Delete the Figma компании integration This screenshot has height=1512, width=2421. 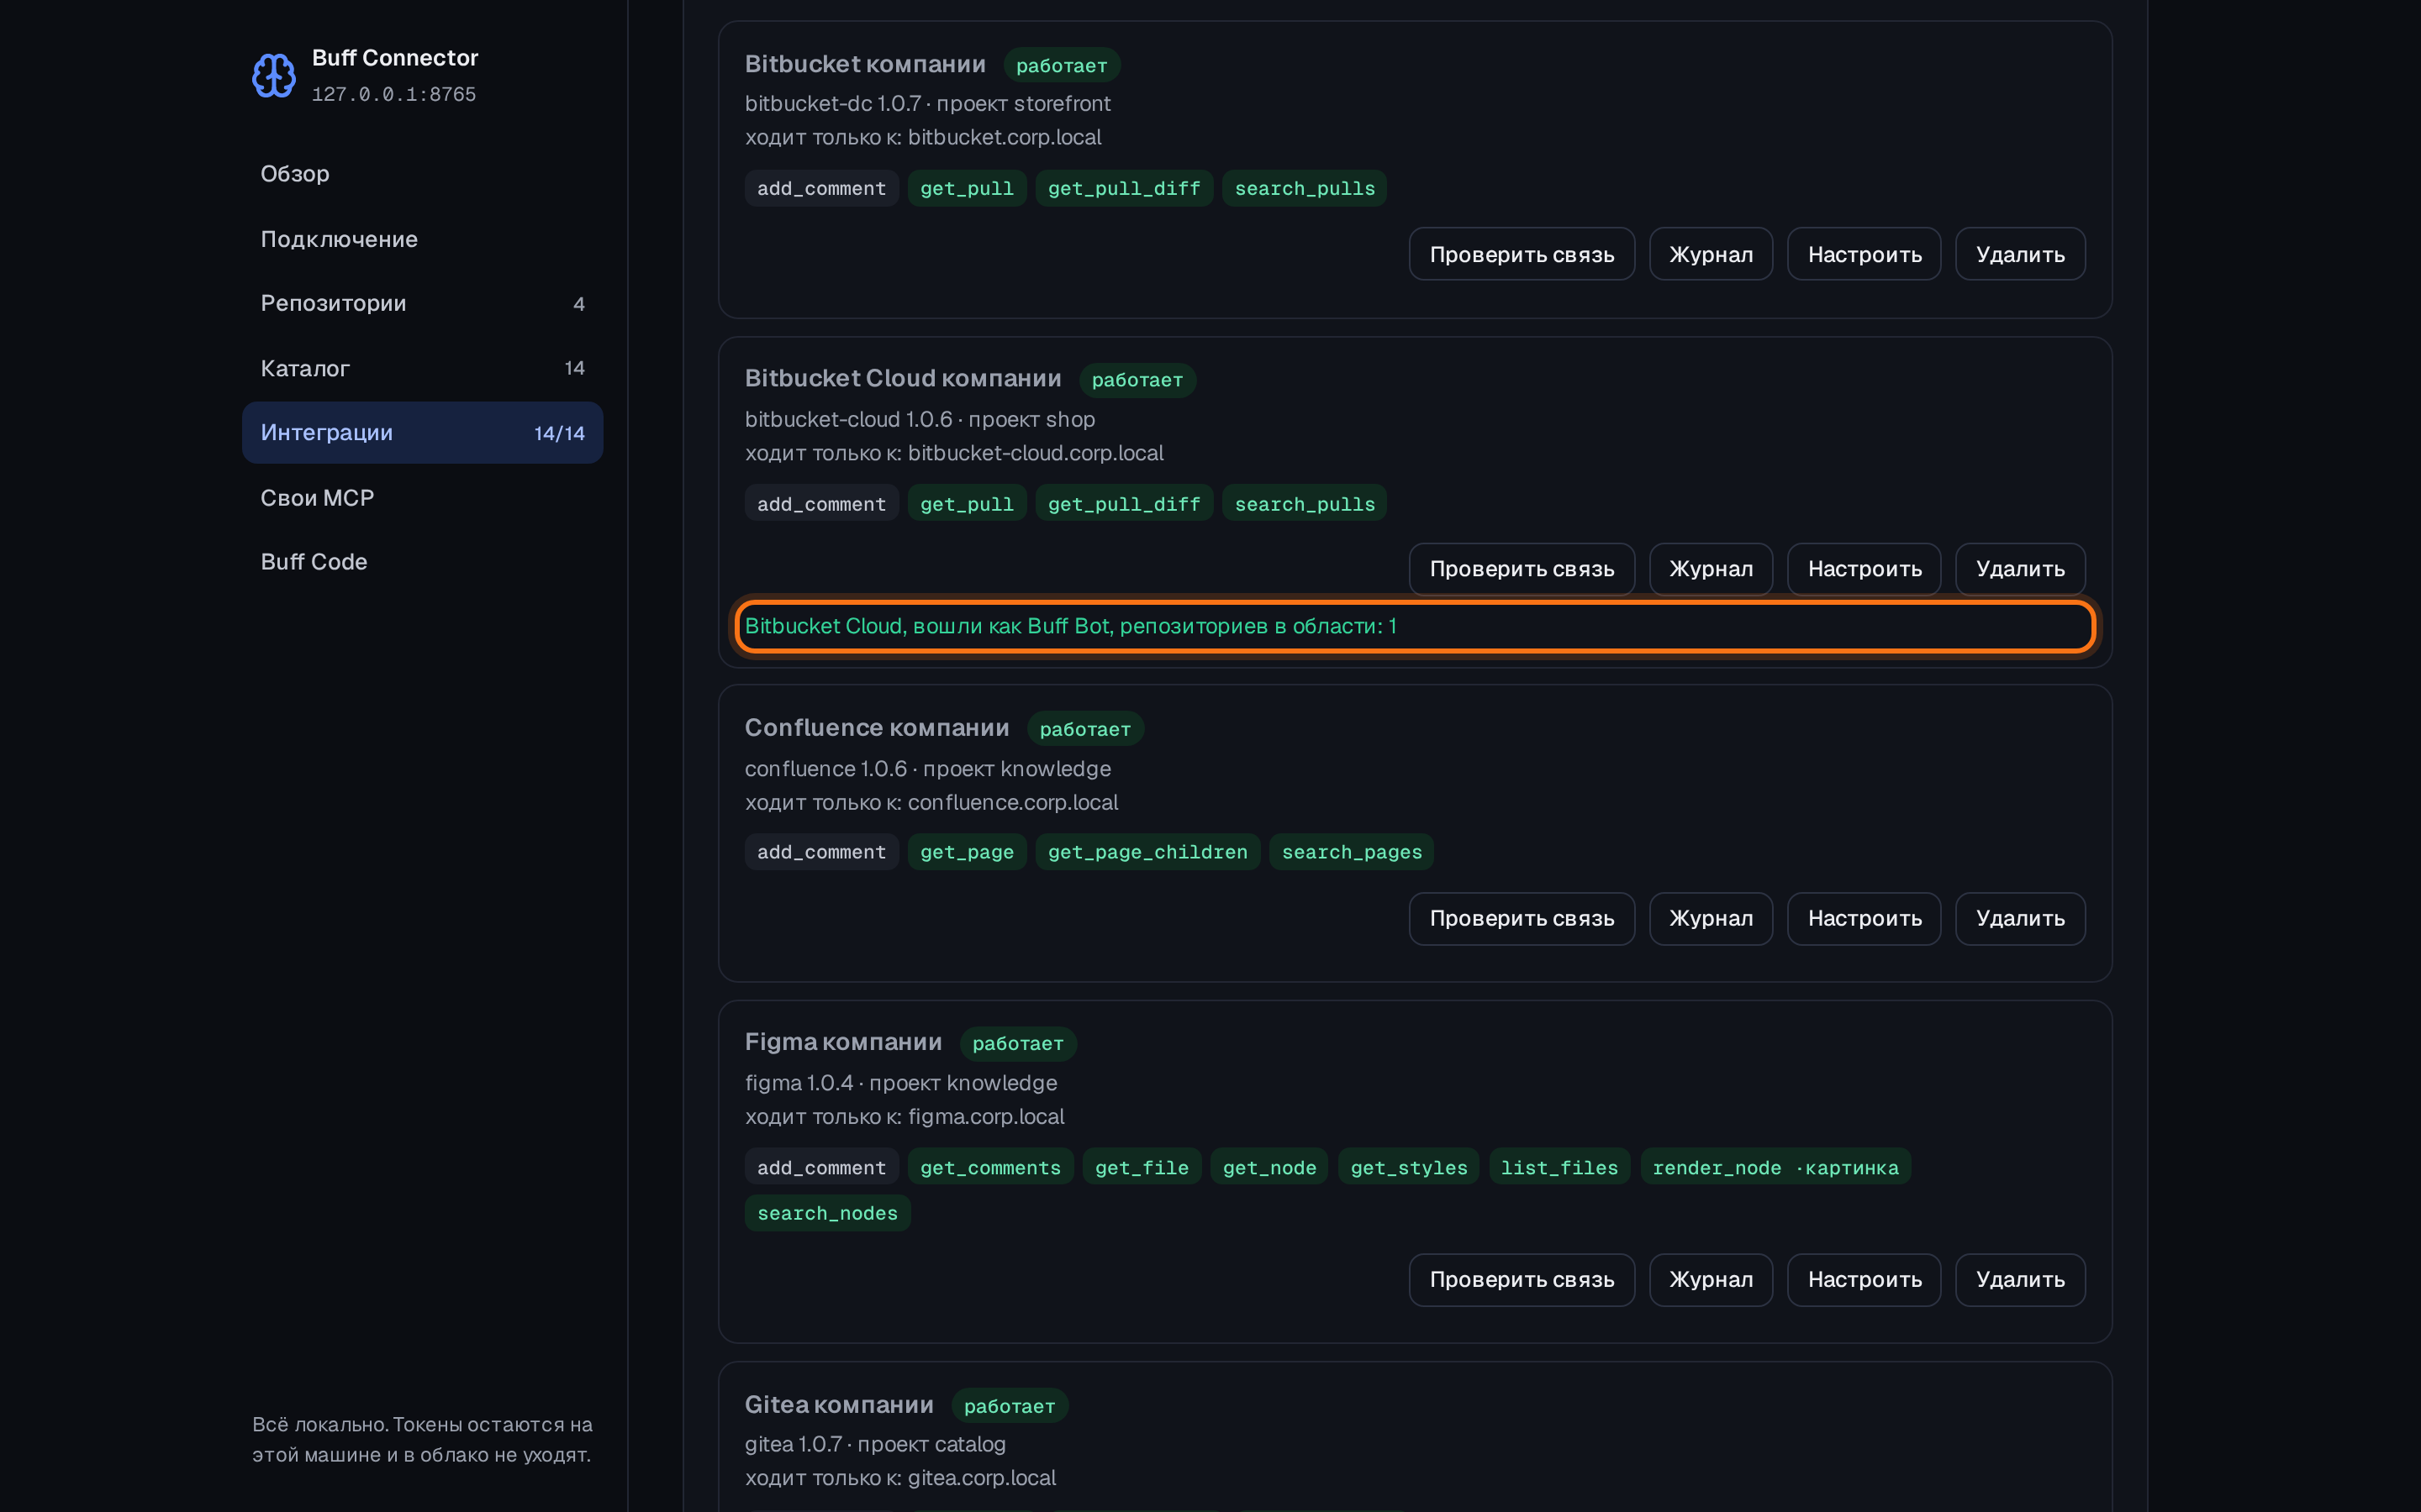(x=2020, y=1280)
